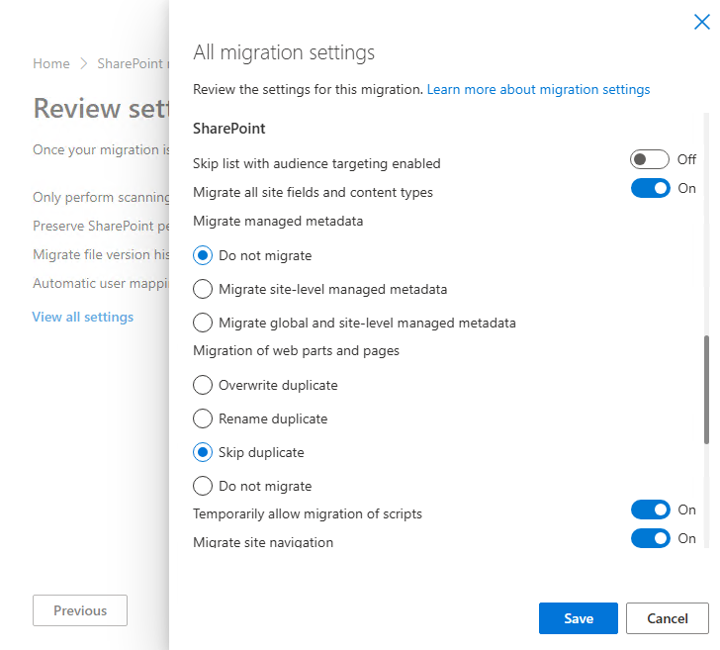Click the SharePoint breadcrumb item
The height and width of the screenshot is (650, 720).
132,63
